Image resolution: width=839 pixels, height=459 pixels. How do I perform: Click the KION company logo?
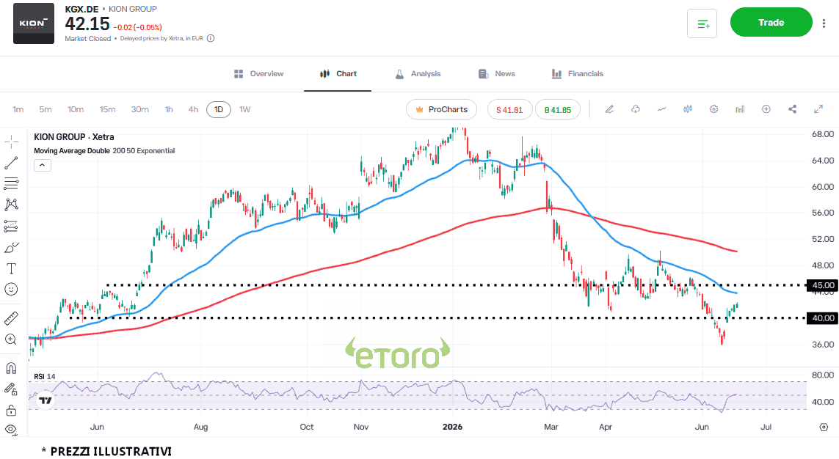tap(34, 23)
